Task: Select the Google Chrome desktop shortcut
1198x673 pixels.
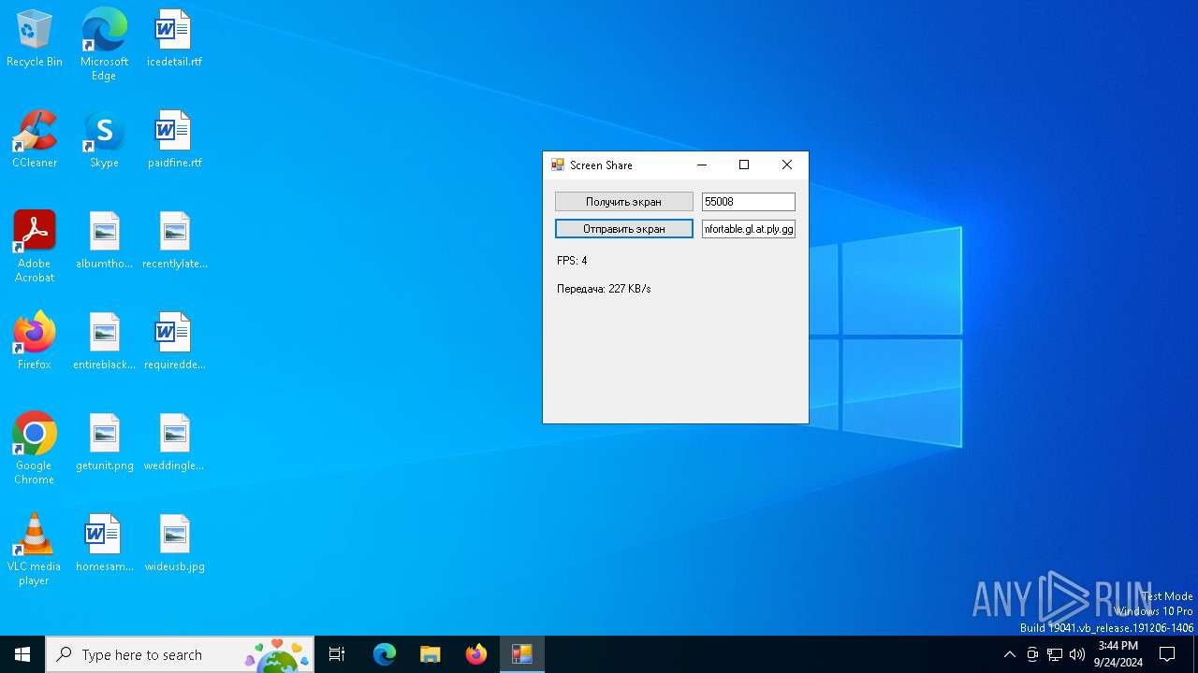Action: tap(35, 449)
